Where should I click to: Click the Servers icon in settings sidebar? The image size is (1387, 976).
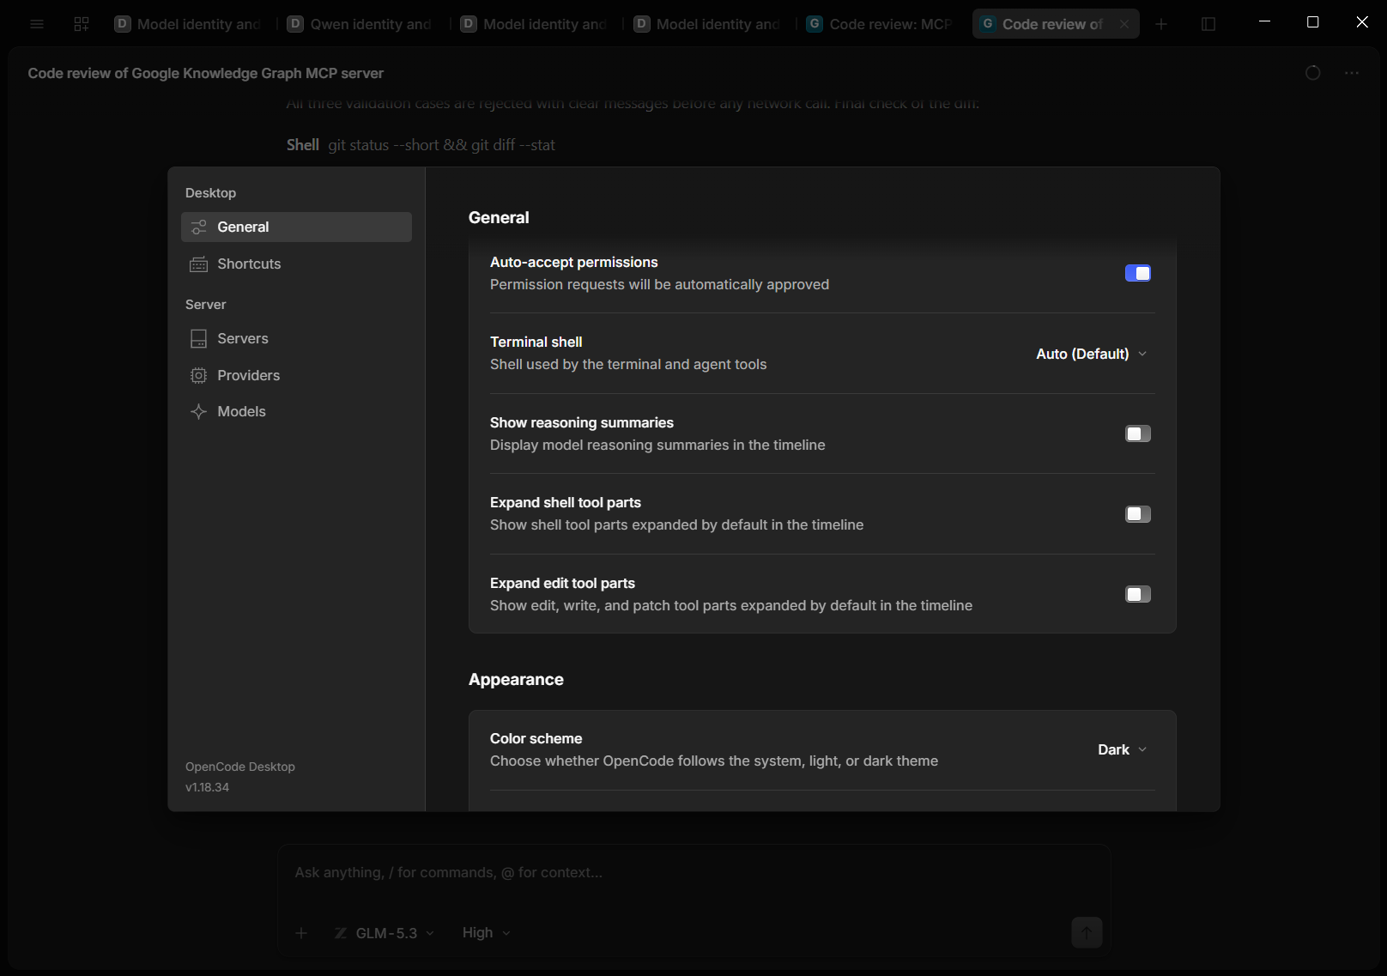click(x=198, y=339)
